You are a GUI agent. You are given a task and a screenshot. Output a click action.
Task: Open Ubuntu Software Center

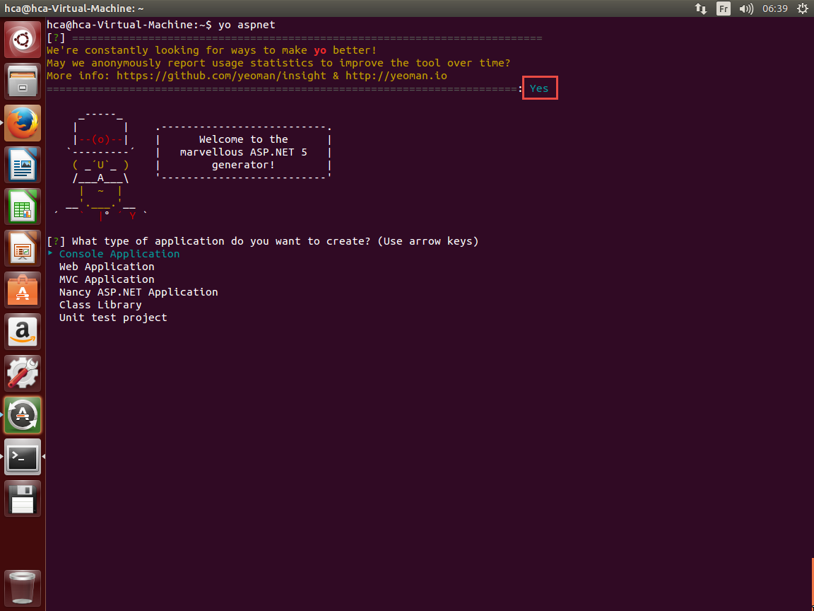click(x=23, y=291)
